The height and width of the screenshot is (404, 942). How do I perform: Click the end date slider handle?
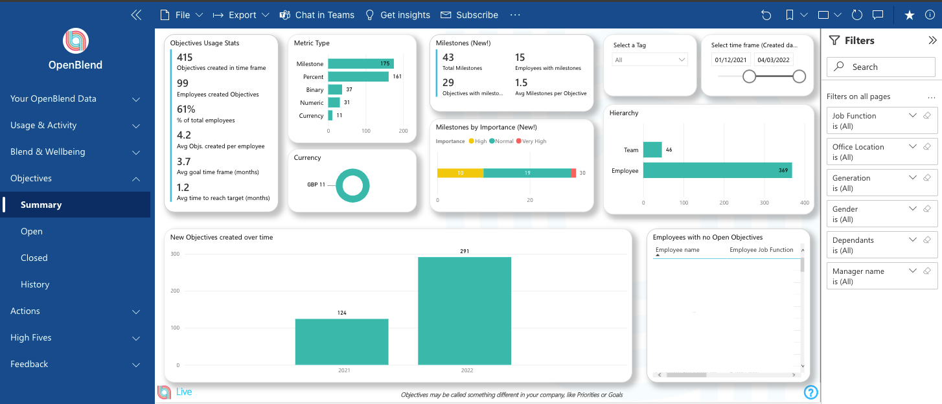(x=799, y=76)
